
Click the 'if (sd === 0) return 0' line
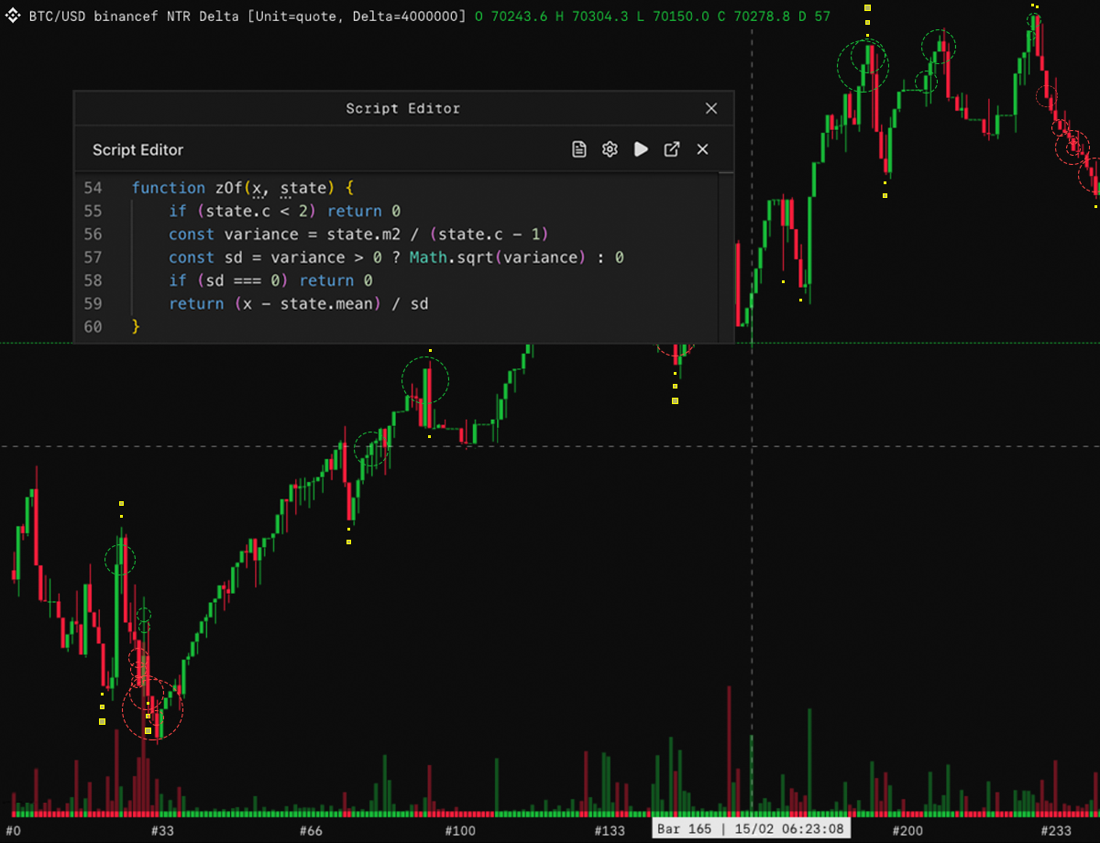270,280
